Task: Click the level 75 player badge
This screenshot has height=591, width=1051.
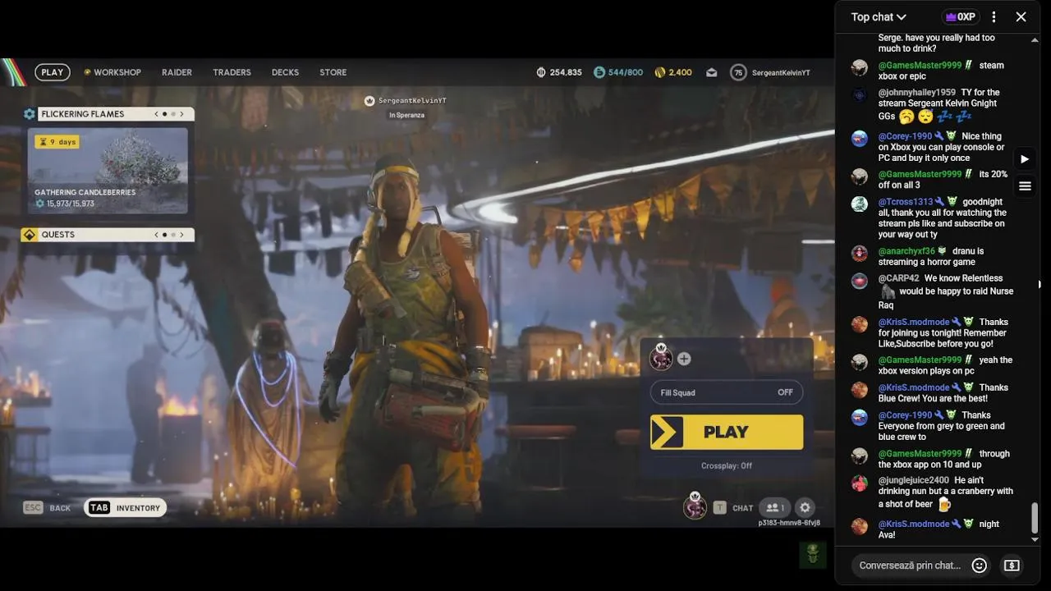Action: click(x=738, y=72)
